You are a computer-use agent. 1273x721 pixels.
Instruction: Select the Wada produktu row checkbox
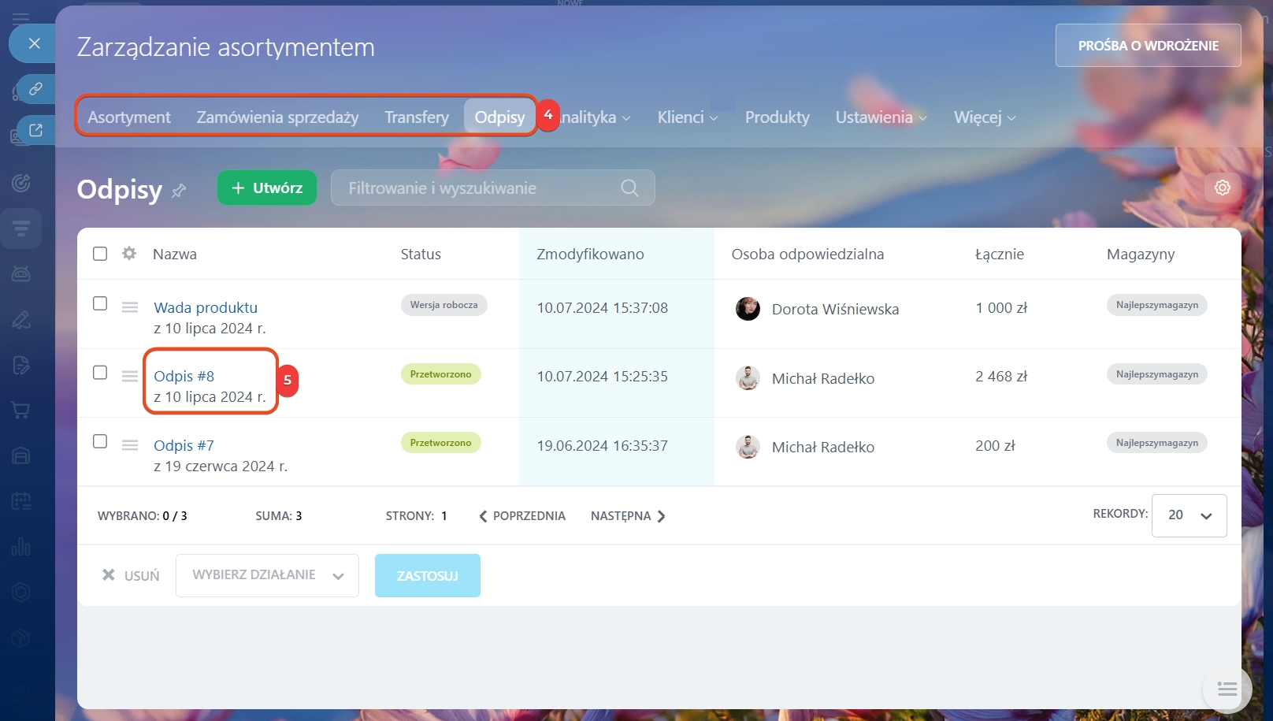pos(100,303)
